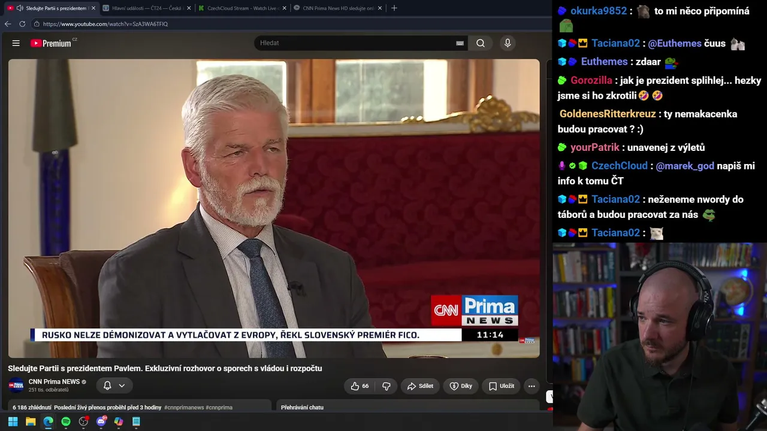
Task: Click the '251 tis. odběratelů' subscriber count
Action: coord(49,390)
